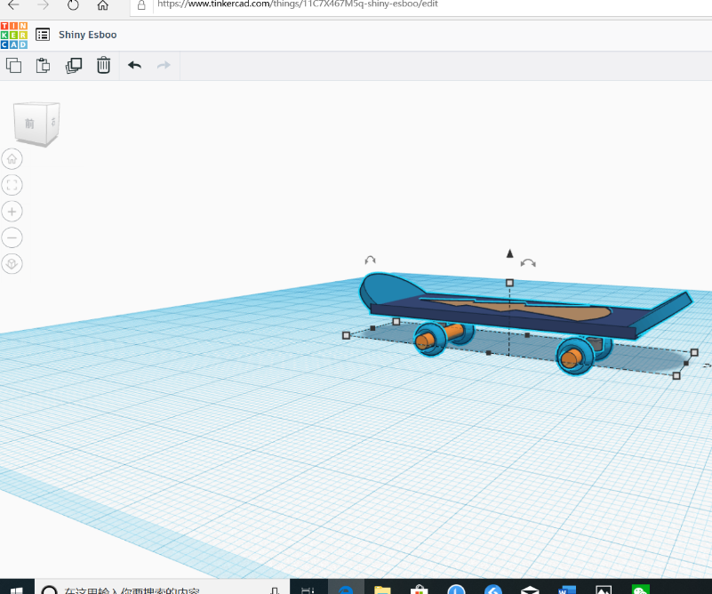712x594 pixels.
Task: Click the right-side corner resize handle
Action: point(694,352)
